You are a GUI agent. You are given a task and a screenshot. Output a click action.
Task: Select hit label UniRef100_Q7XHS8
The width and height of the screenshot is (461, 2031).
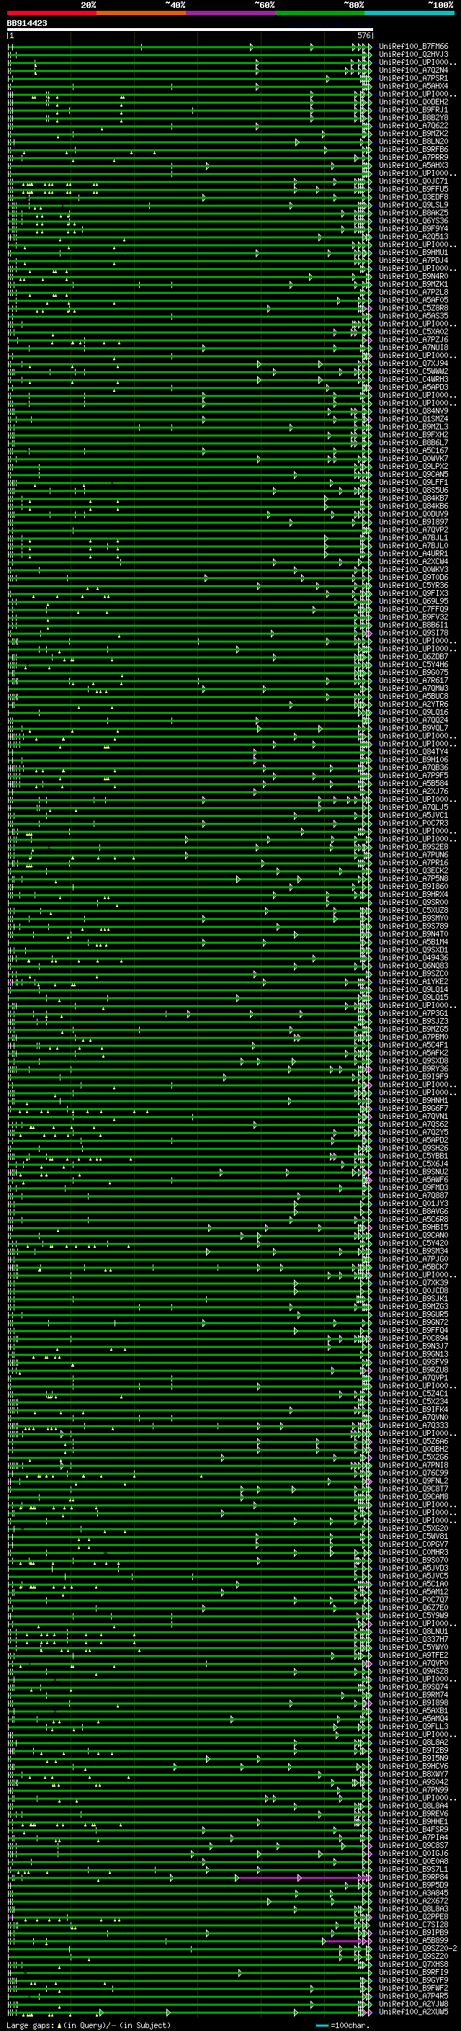413,1965
